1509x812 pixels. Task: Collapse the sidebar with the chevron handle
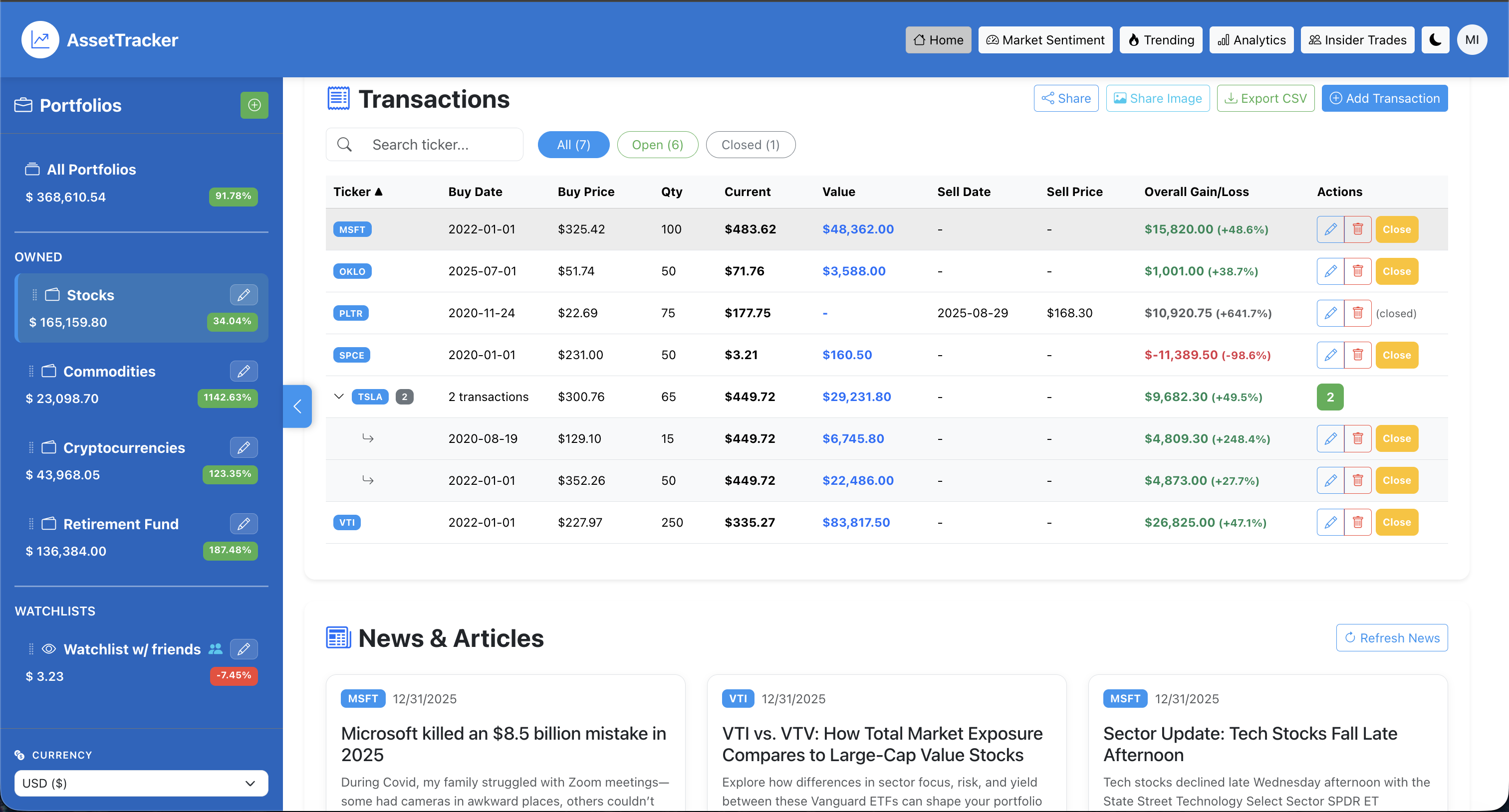pyautogui.click(x=297, y=406)
